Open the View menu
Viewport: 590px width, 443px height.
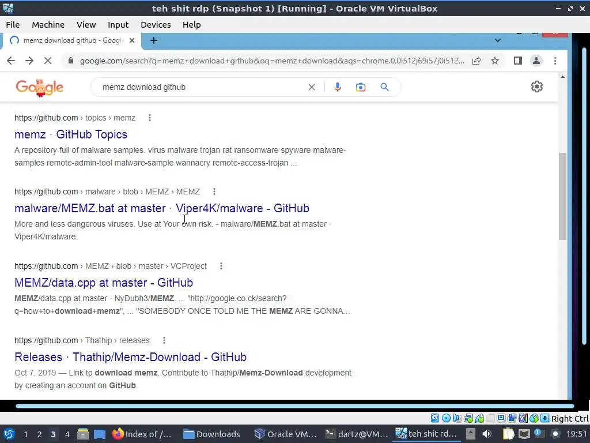[x=86, y=24]
